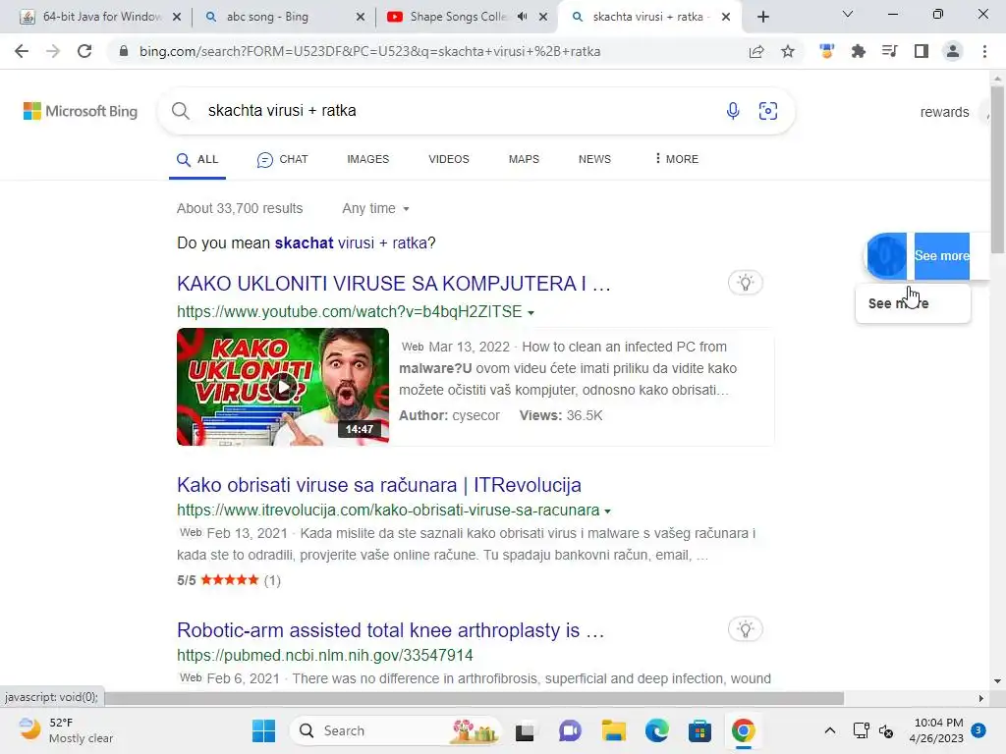Share this page using the address bar share icon
The height and width of the screenshot is (754, 1006).
tap(756, 51)
